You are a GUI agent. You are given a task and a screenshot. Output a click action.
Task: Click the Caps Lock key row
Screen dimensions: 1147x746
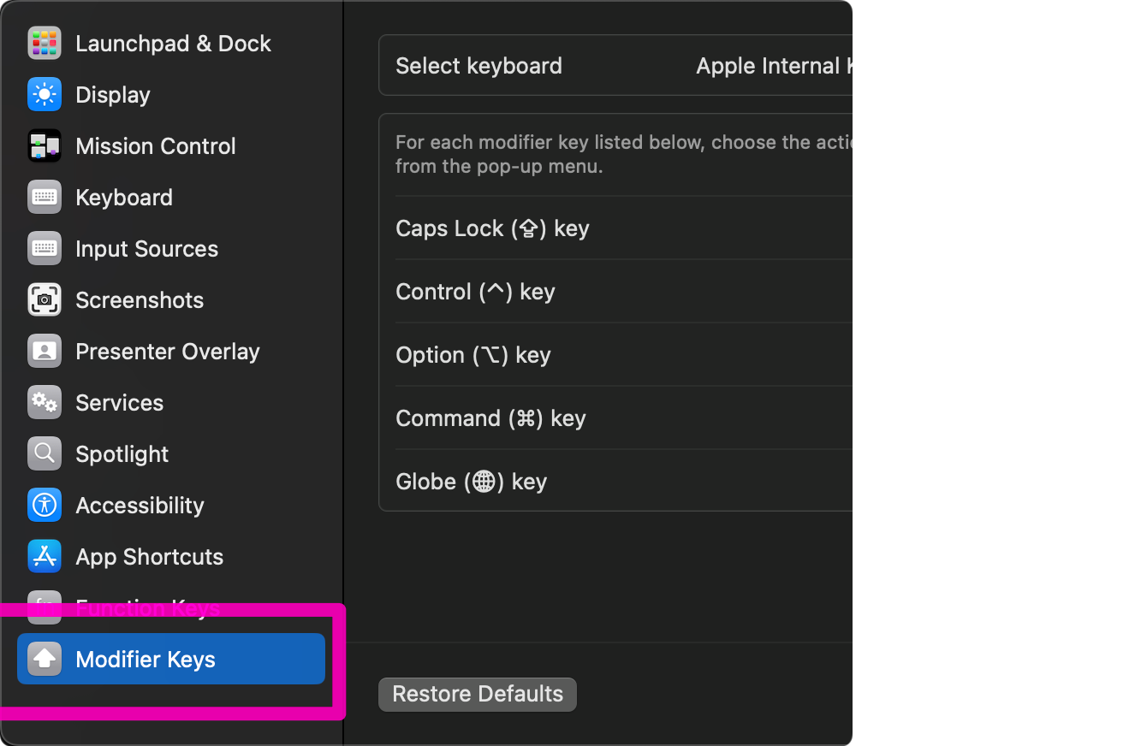(624, 228)
